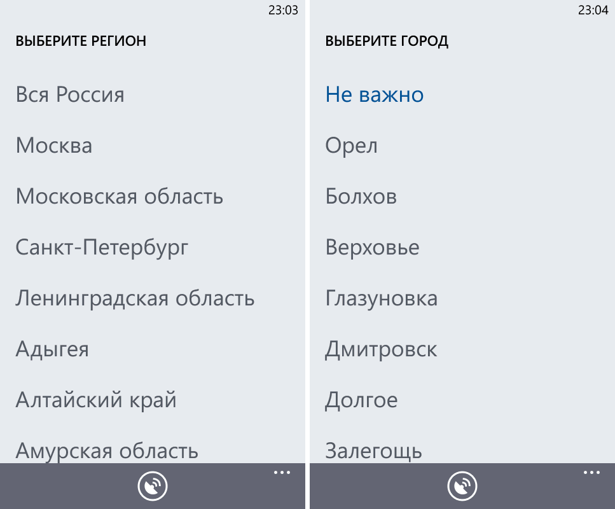Choose 'Адыгея' region entry
The width and height of the screenshot is (615, 509).
coord(52,349)
